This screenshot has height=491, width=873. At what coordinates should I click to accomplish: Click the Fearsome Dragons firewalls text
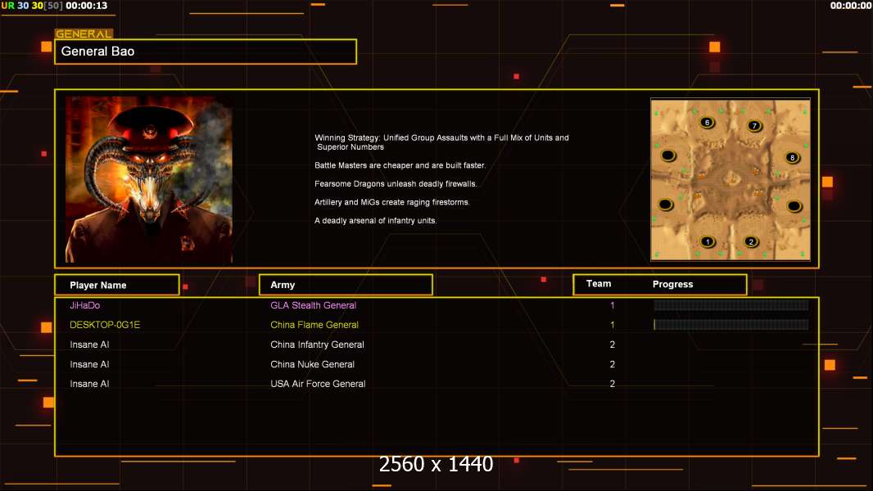pos(396,183)
